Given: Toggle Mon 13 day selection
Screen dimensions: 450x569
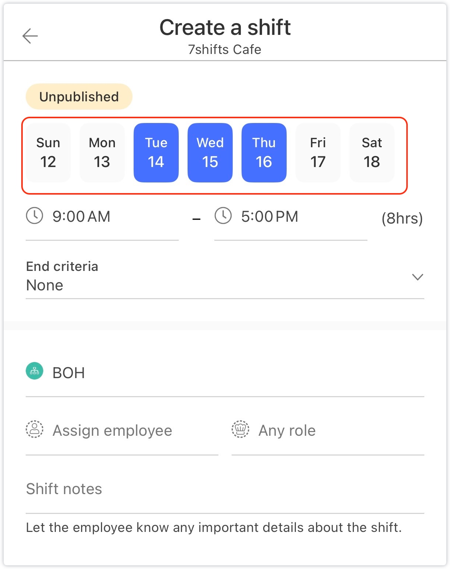Looking at the screenshot, I should coord(102,153).
